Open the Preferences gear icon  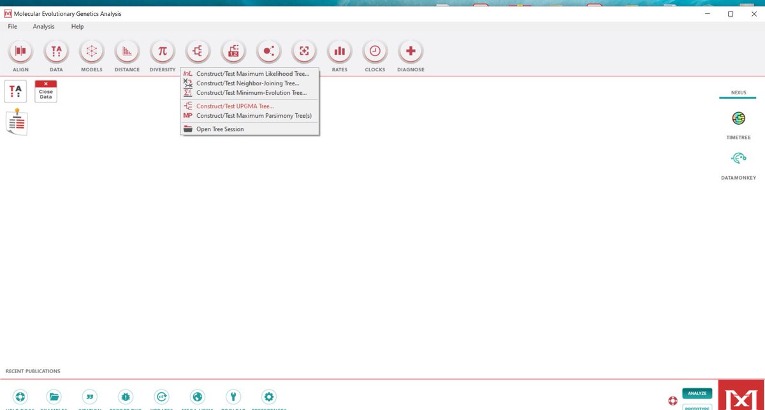point(269,397)
